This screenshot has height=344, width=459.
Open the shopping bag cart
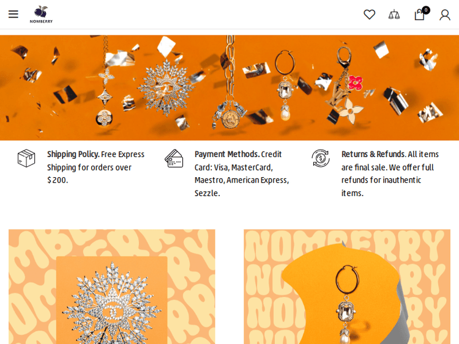tap(419, 15)
